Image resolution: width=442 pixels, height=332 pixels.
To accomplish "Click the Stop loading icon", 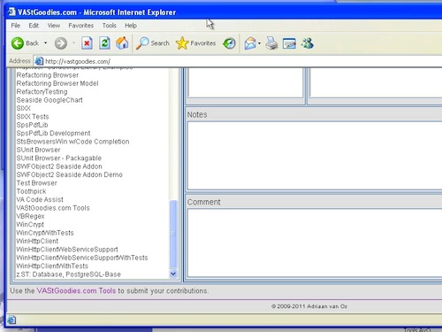I will point(87,43).
